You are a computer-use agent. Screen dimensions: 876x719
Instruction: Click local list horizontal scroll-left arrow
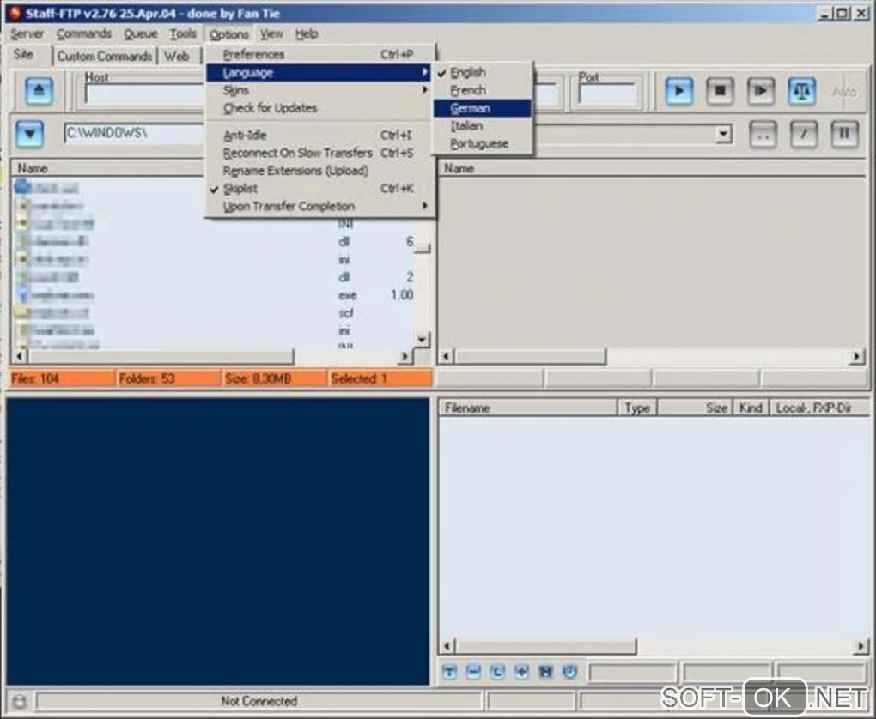pyautogui.click(x=20, y=356)
